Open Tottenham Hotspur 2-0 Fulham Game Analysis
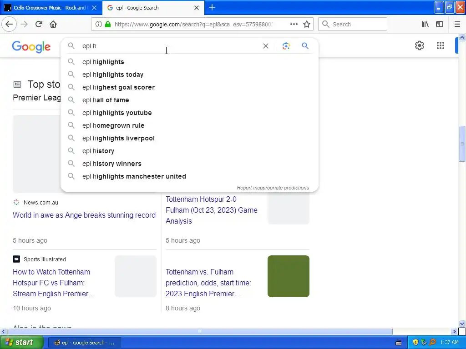 click(x=211, y=210)
